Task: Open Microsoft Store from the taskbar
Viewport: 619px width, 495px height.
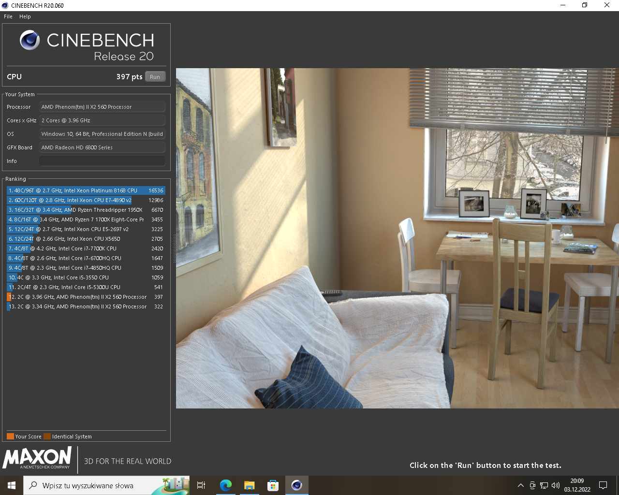Action: click(273, 485)
